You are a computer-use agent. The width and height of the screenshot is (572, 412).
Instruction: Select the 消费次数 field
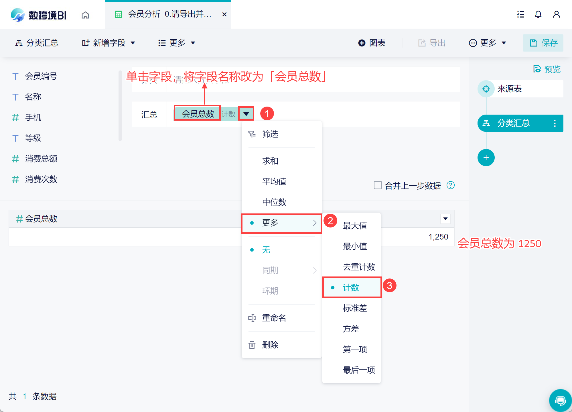click(35, 179)
